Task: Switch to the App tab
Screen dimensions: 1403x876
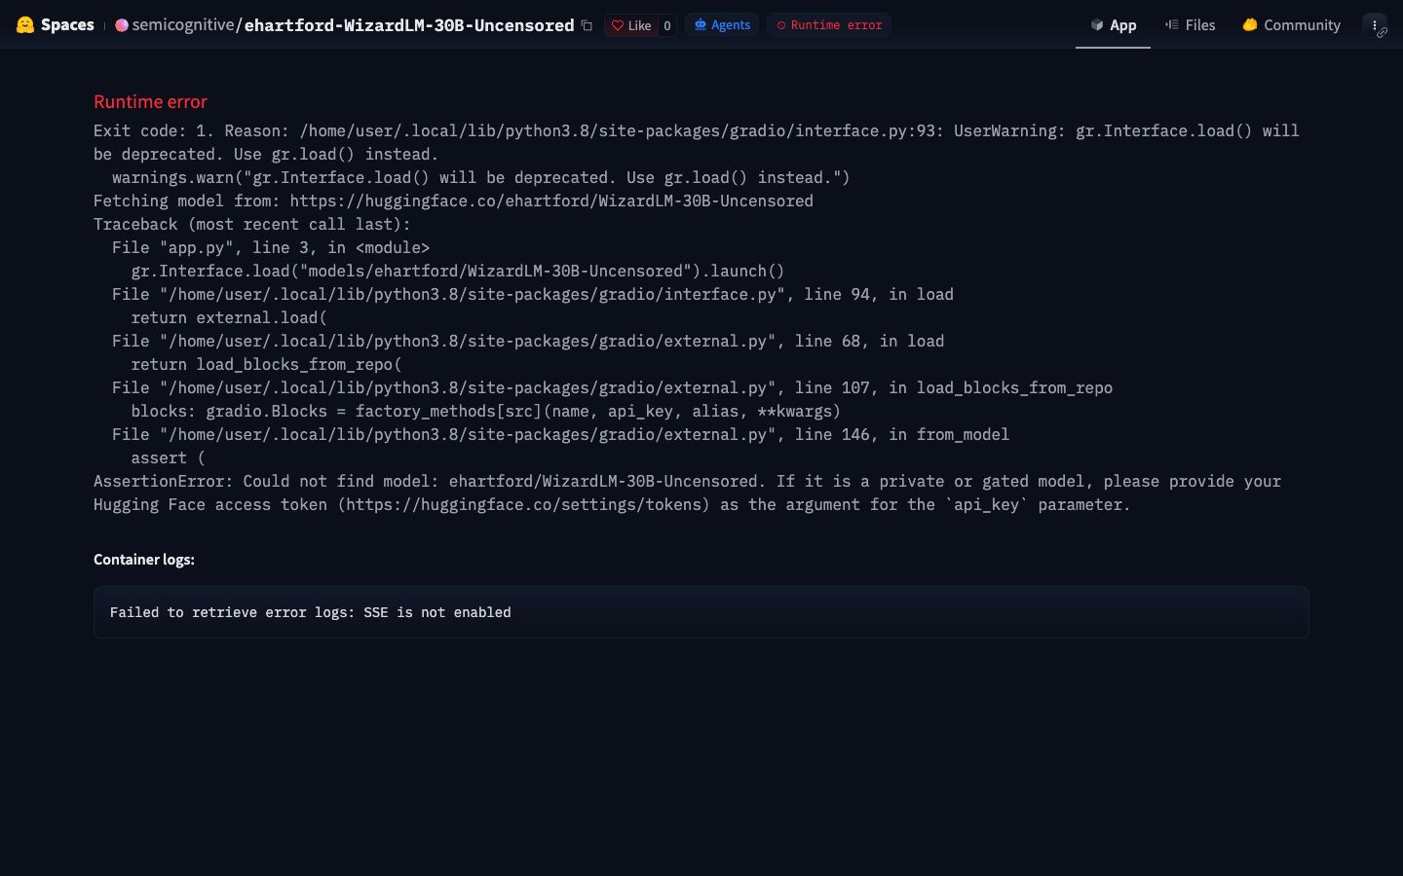Action: point(1113,25)
